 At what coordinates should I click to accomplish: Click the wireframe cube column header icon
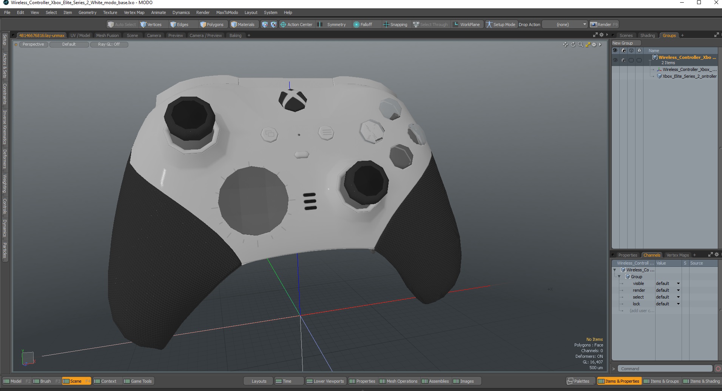pyautogui.click(x=631, y=50)
